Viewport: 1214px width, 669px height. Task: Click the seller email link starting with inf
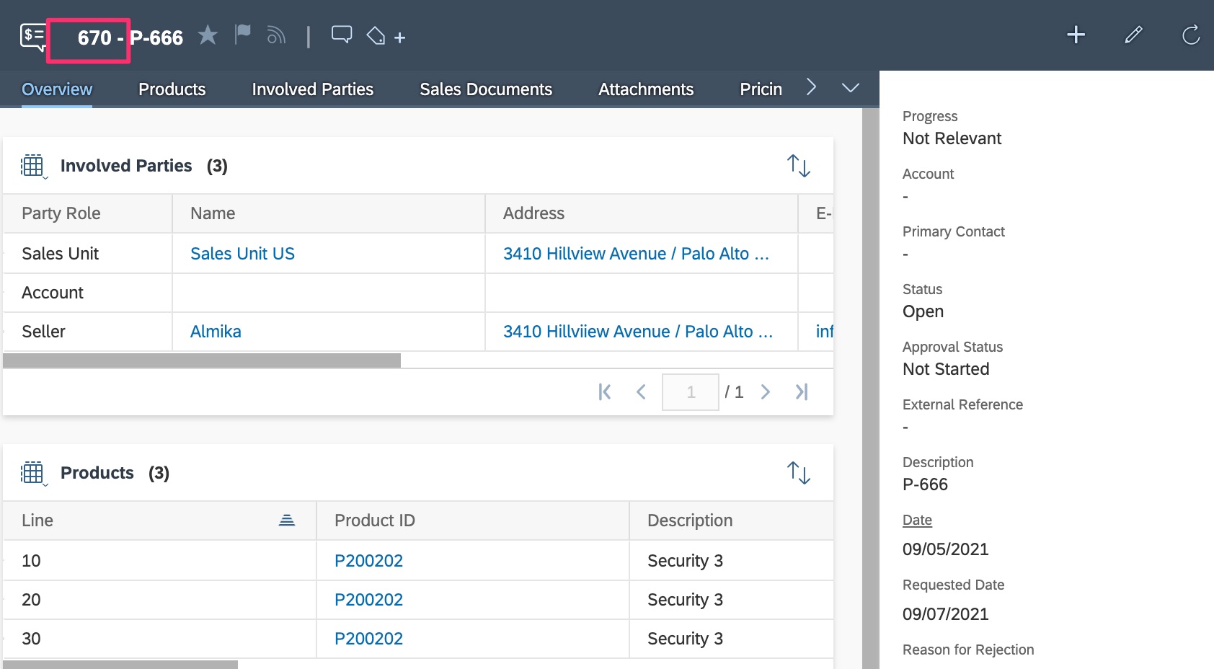[824, 332]
